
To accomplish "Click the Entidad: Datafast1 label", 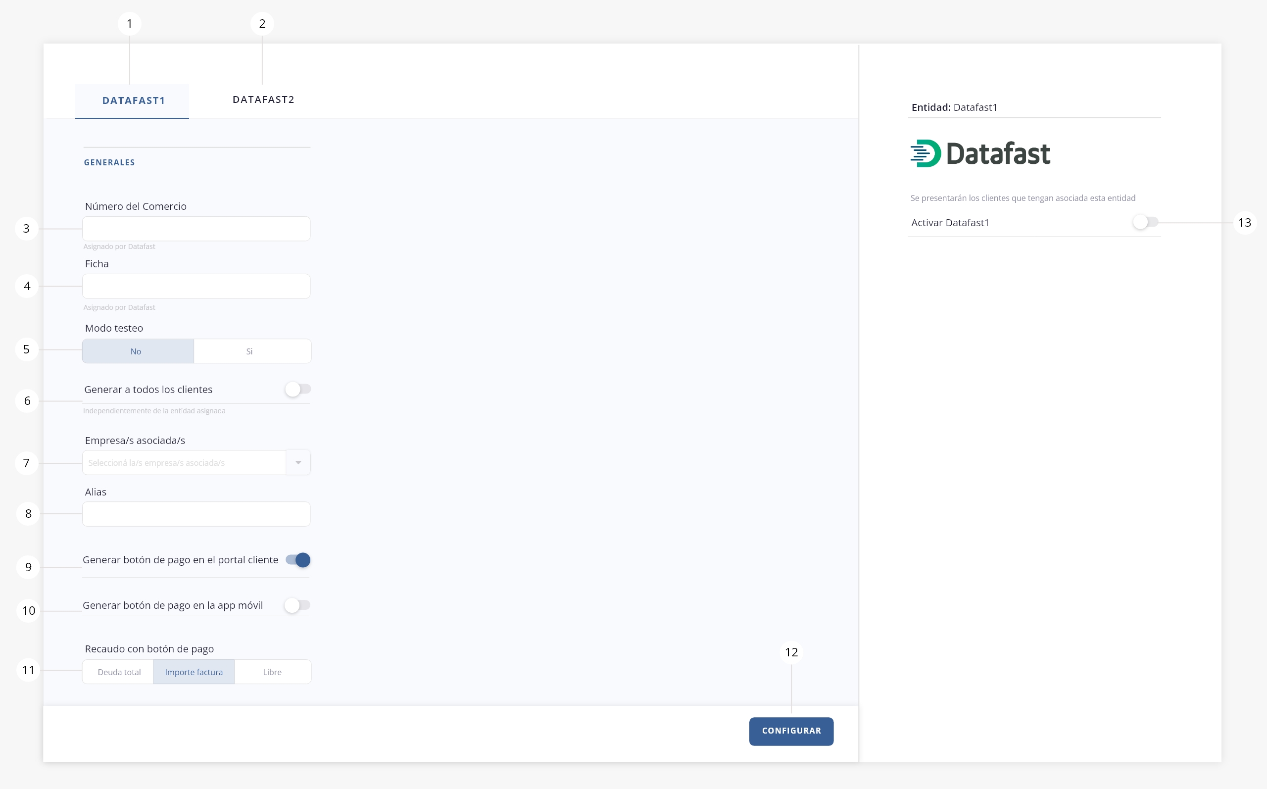I will pyautogui.click(x=954, y=107).
